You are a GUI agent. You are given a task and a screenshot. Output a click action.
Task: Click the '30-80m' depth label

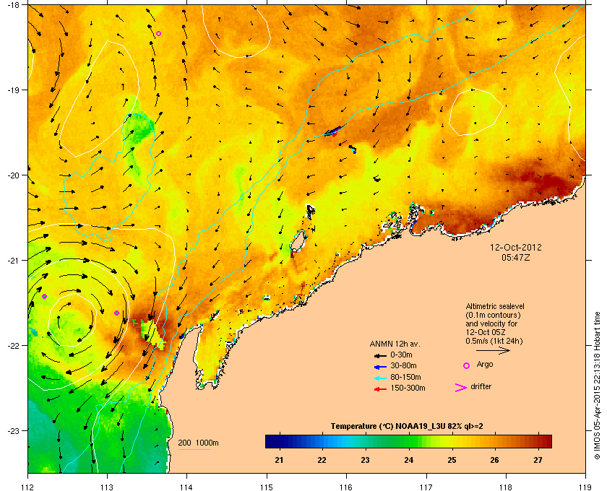[x=403, y=365]
